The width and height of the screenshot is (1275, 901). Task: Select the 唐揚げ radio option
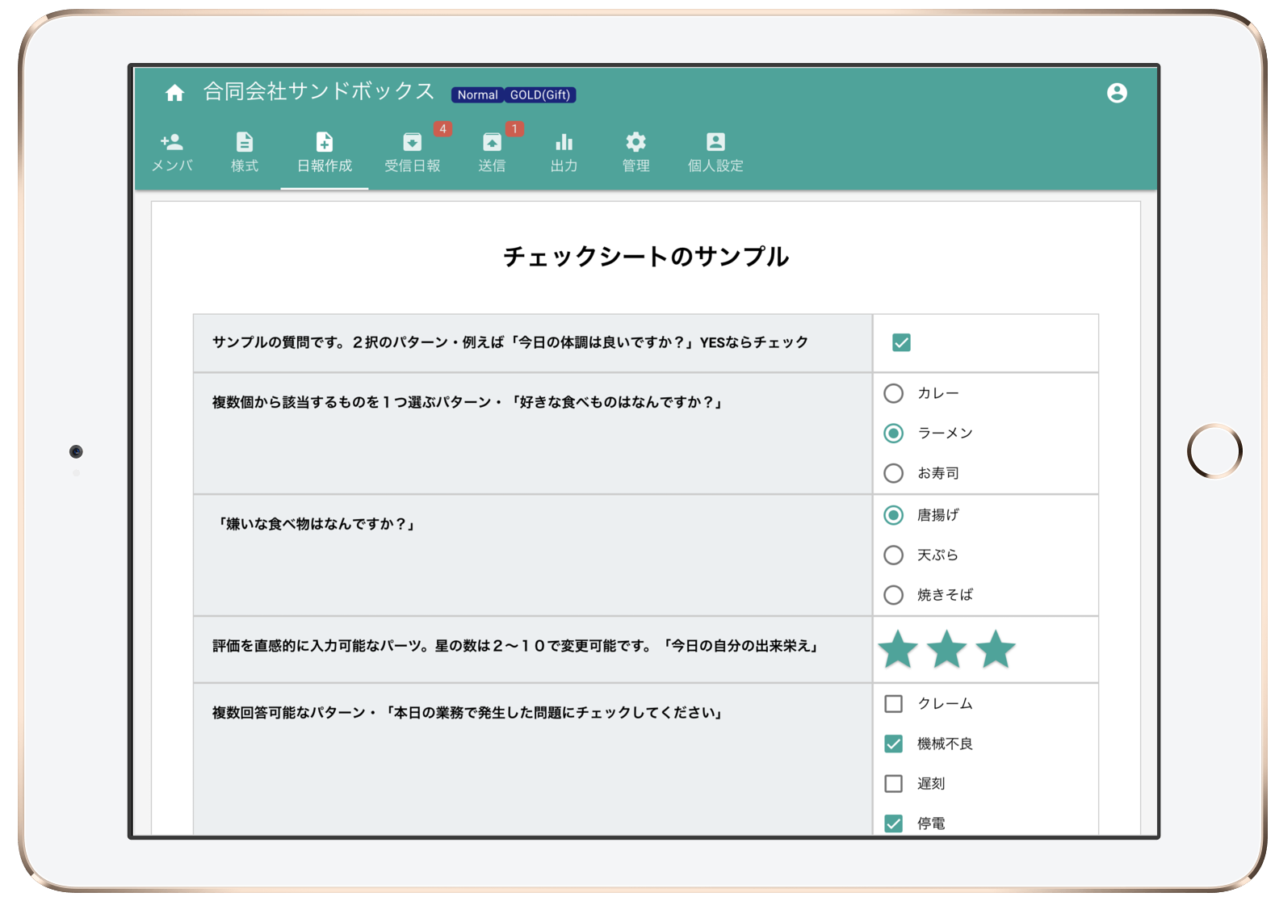[893, 515]
